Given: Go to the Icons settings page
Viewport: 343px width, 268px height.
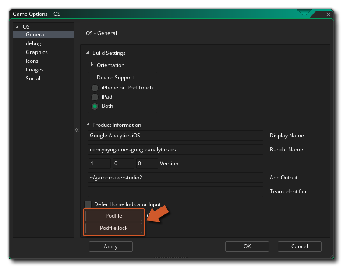Looking at the screenshot, I should [32, 61].
